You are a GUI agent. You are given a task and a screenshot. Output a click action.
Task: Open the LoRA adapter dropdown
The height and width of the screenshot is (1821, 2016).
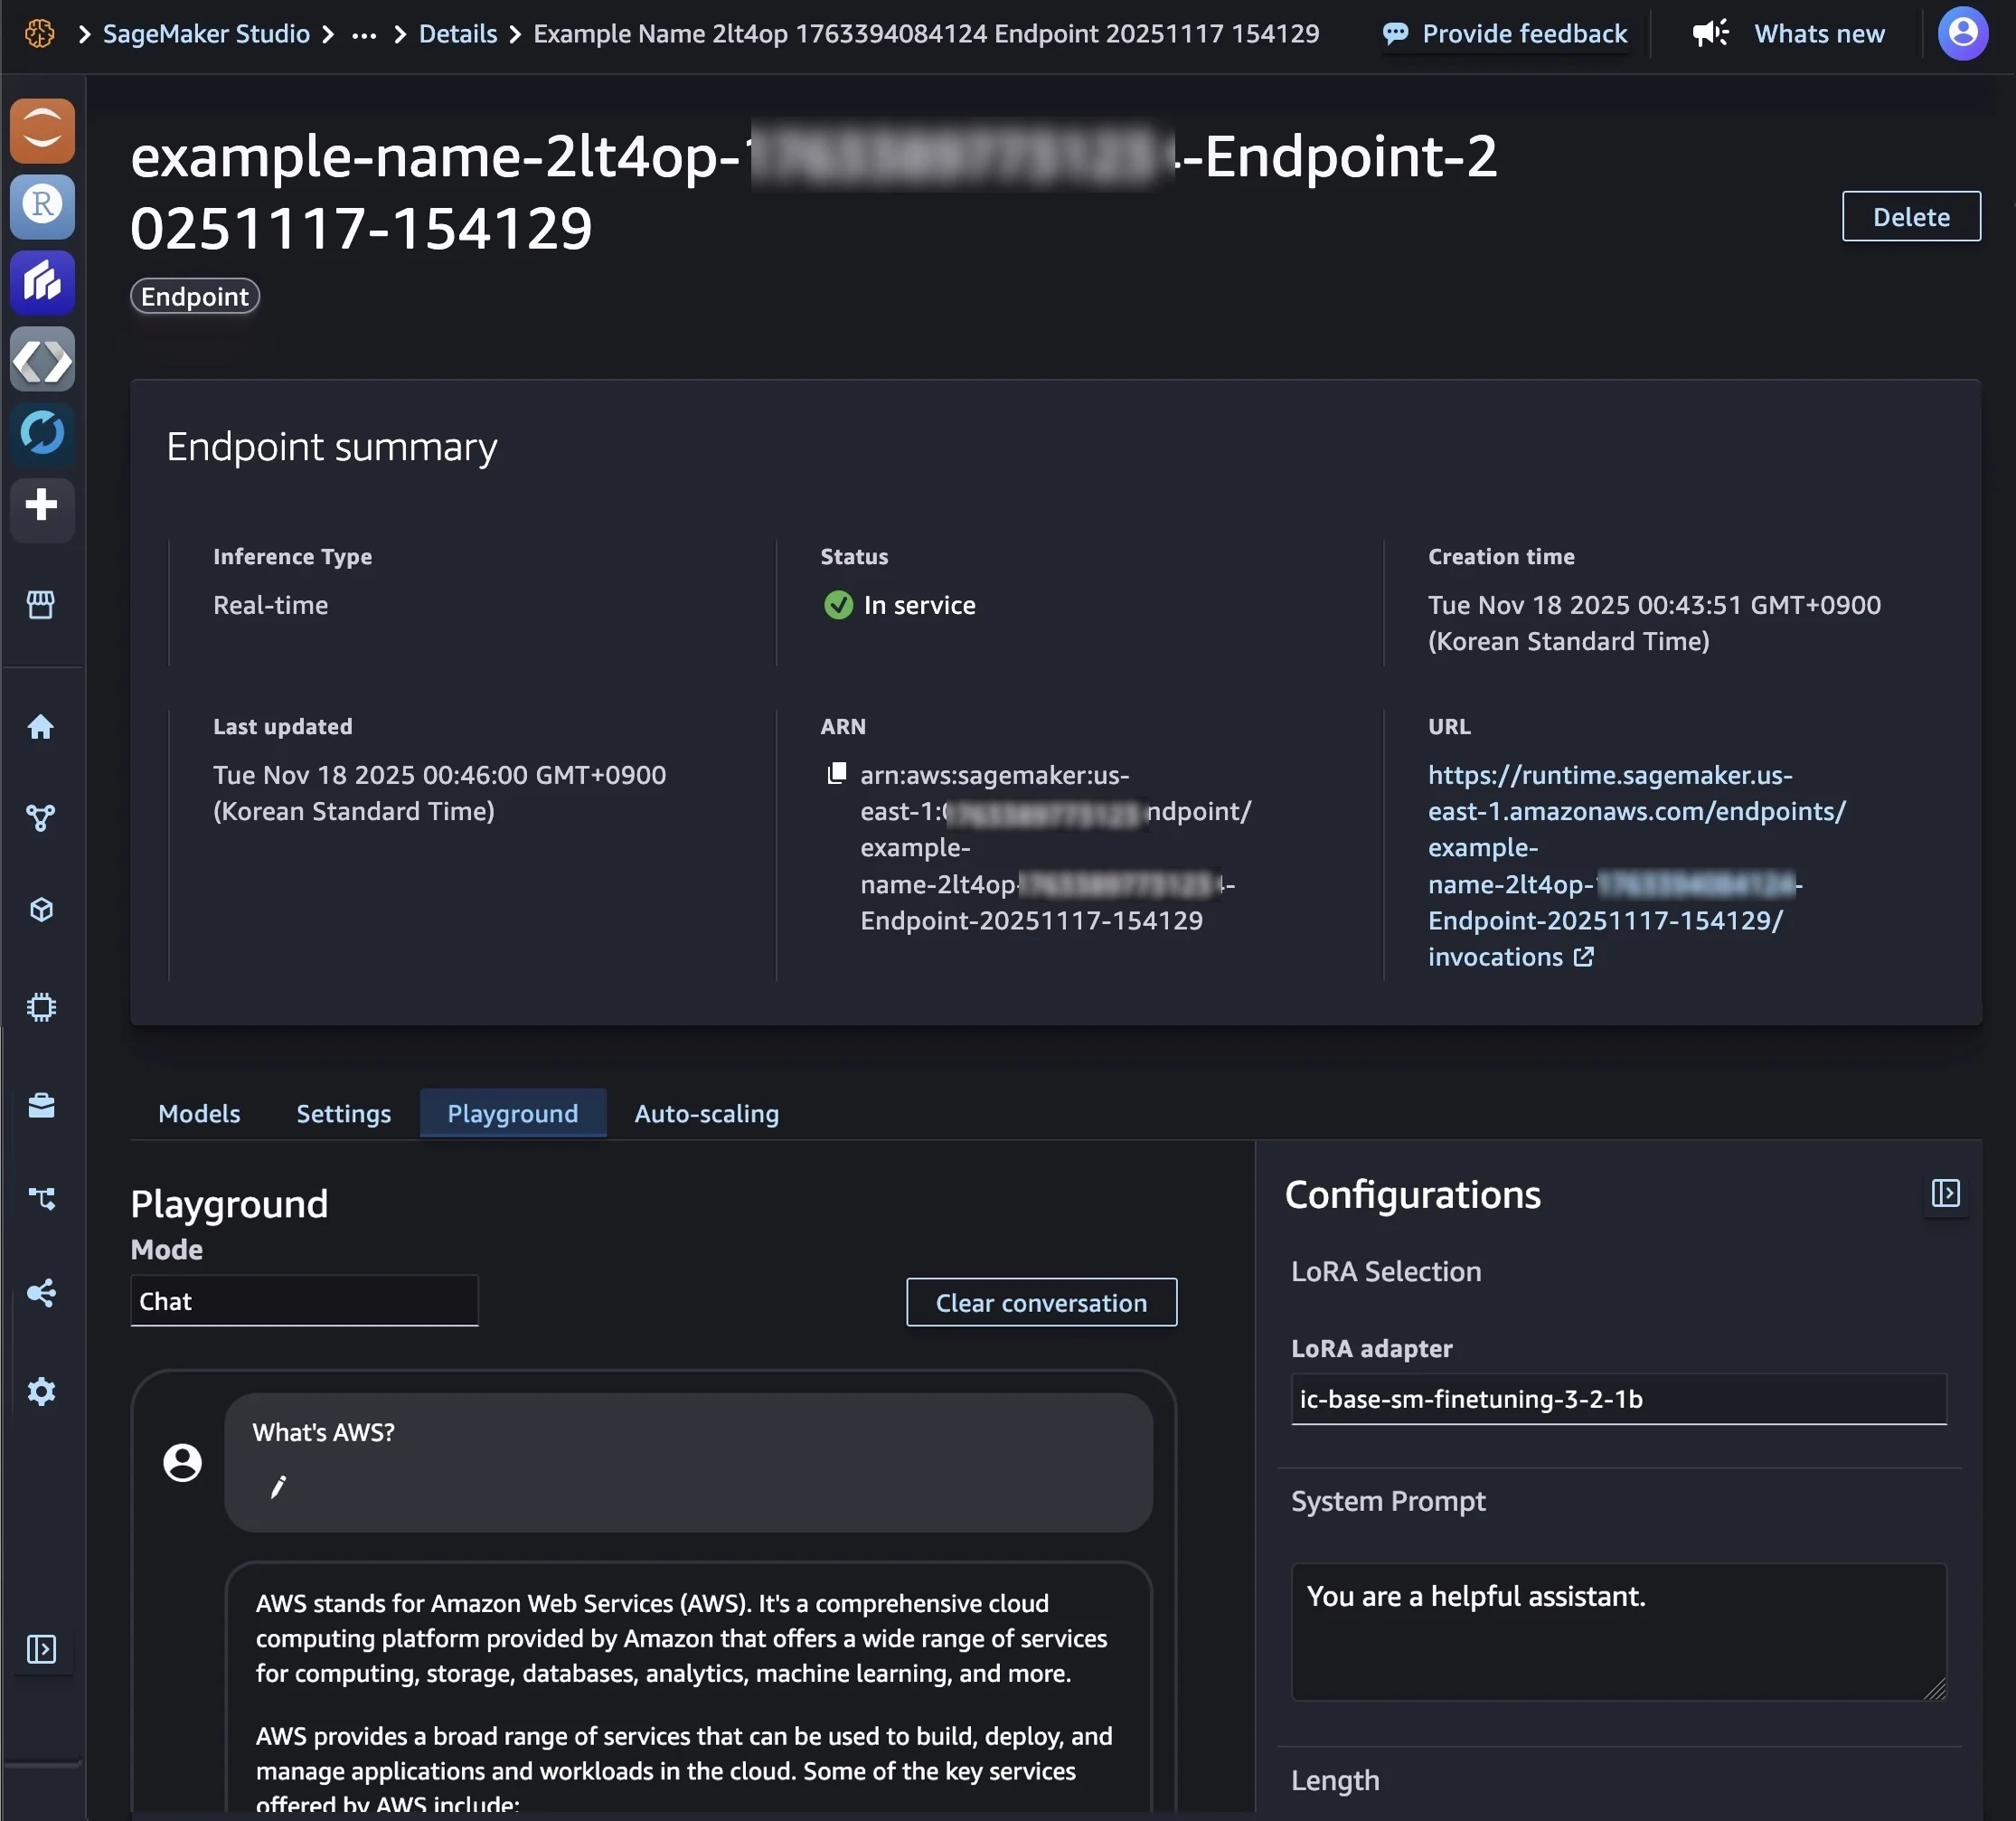click(1618, 1399)
